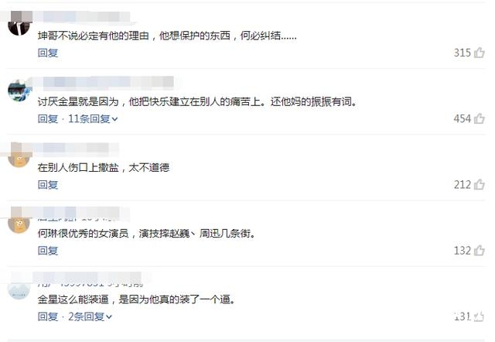Like the comment with 131 likes
Screen dimensions: 495x342
click(x=480, y=316)
